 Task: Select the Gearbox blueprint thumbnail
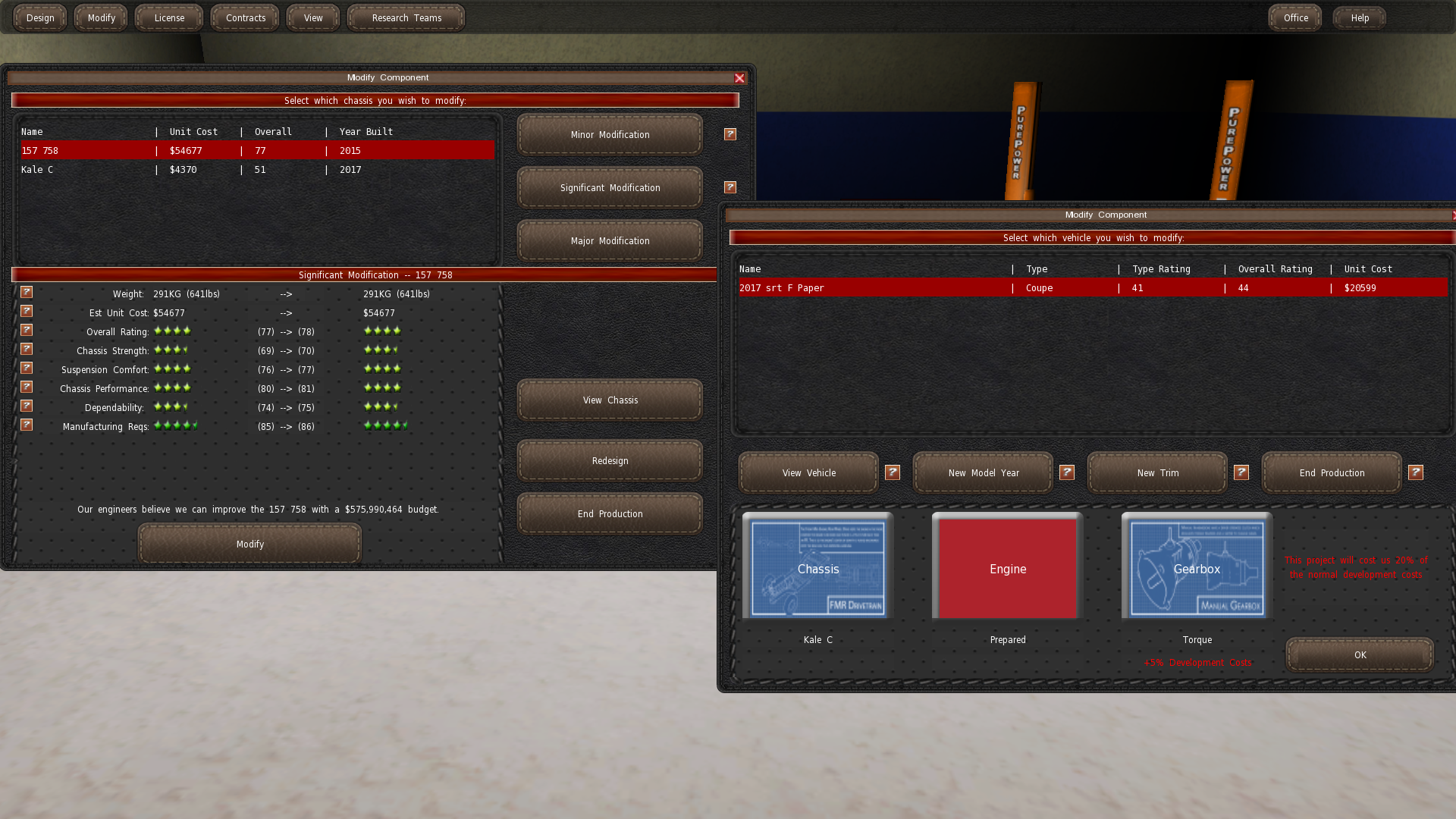click(x=1197, y=568)
